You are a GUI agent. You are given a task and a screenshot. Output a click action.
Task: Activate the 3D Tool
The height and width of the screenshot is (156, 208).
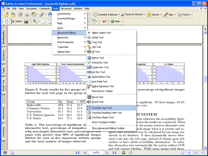[111, 52]
